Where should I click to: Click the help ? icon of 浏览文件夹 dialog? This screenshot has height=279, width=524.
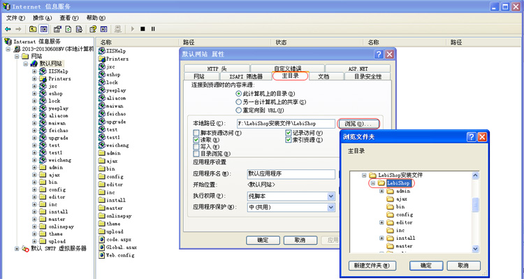[x=472, y=136]
